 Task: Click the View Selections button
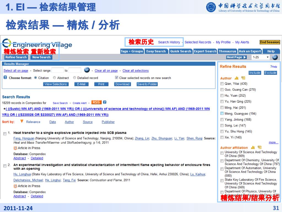(56, 84)
